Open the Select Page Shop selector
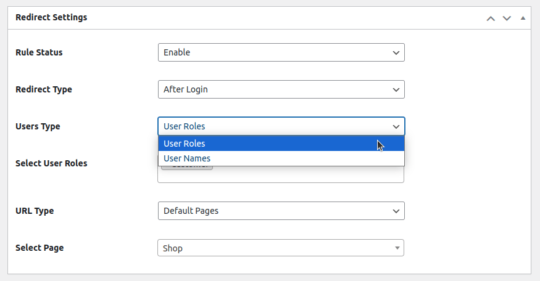Viewport: 540px width, 281px height. pos(281,248)
